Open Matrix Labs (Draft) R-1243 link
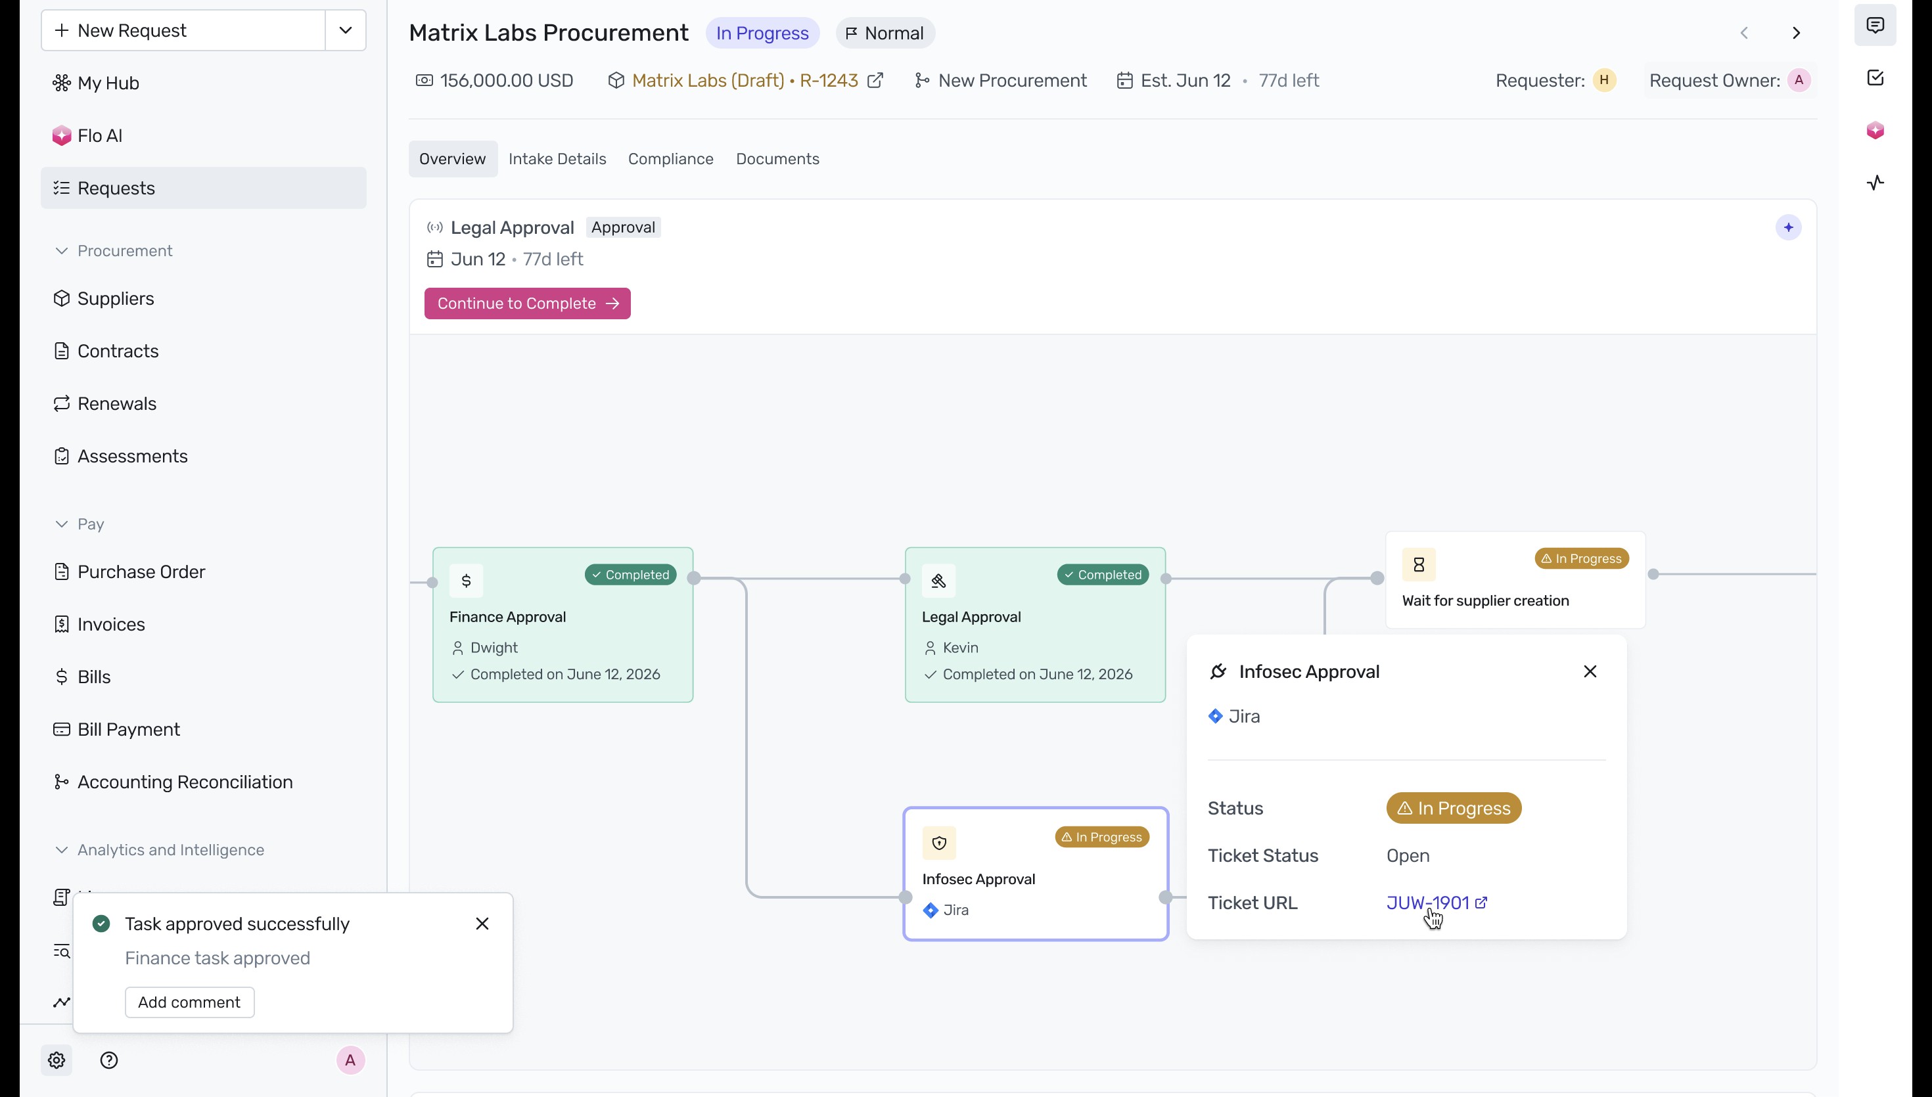This screenshot has height=1097, width=1932. [745, 81]
